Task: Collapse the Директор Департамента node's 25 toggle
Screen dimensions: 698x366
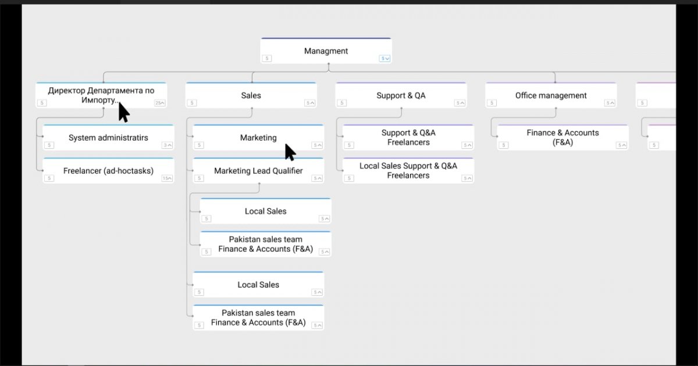Action: (x=160, y=103)
